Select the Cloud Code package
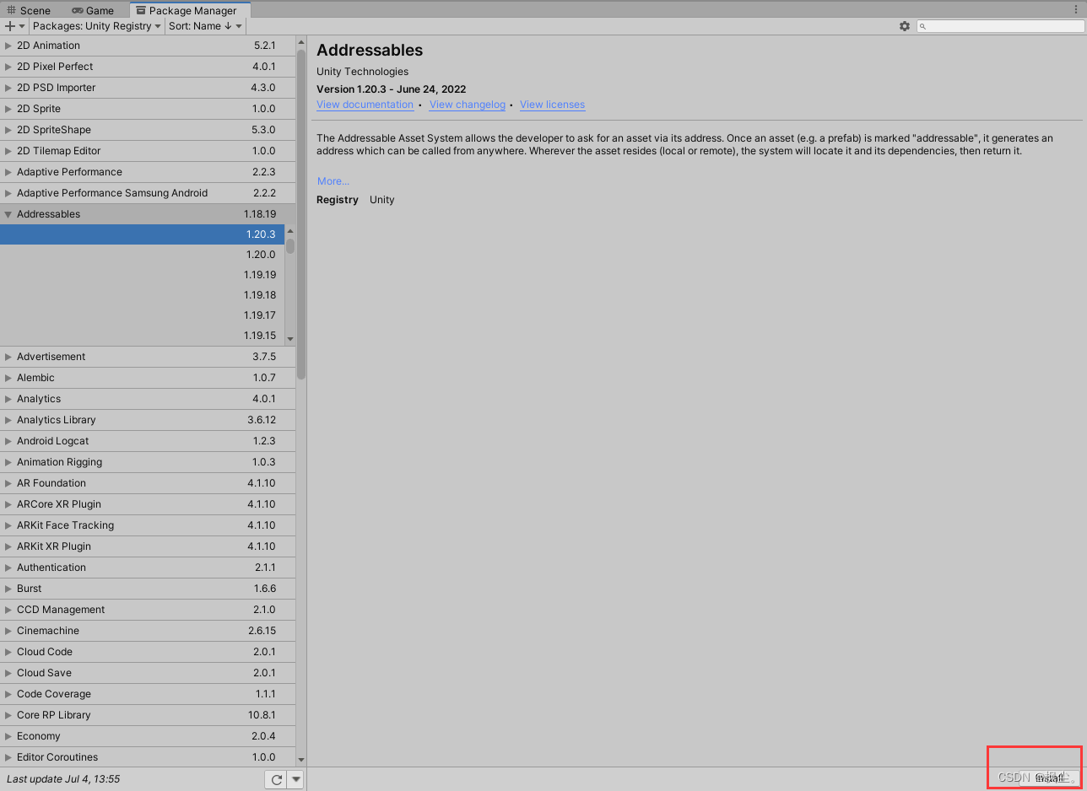1087x791 pixels. 148,652
